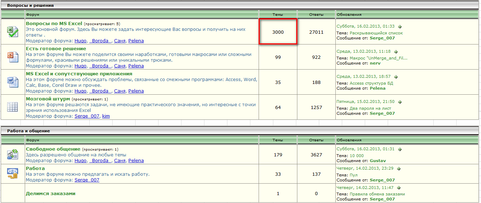Click the money icon beside Работа forum
Viewport: 481px width, 203px height.
tap(13, 174)
